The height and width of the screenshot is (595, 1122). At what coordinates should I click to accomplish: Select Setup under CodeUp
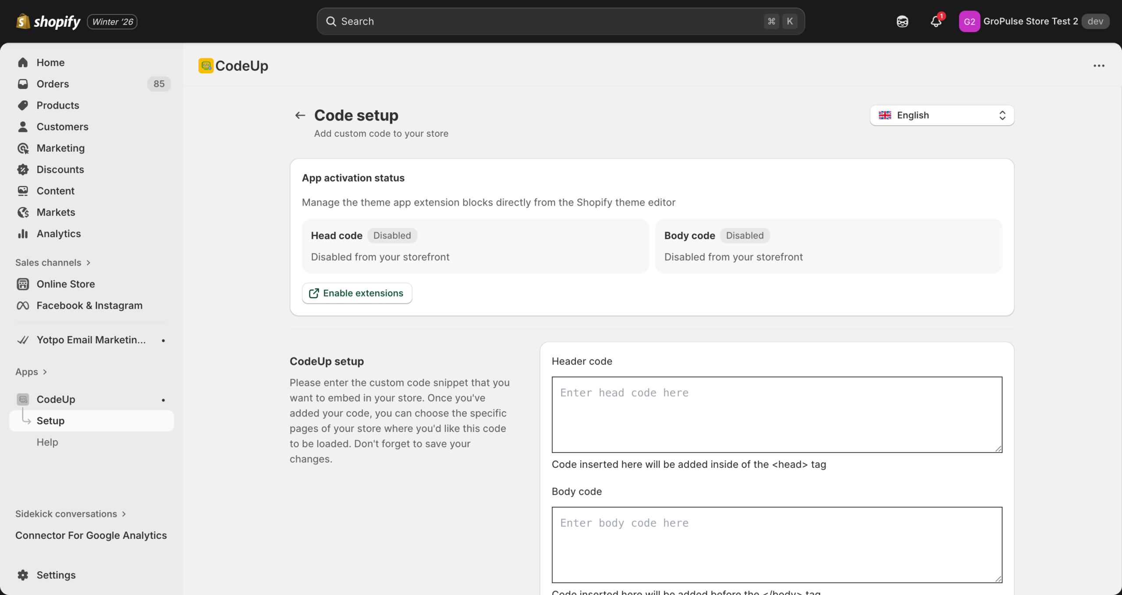(51, 420)
